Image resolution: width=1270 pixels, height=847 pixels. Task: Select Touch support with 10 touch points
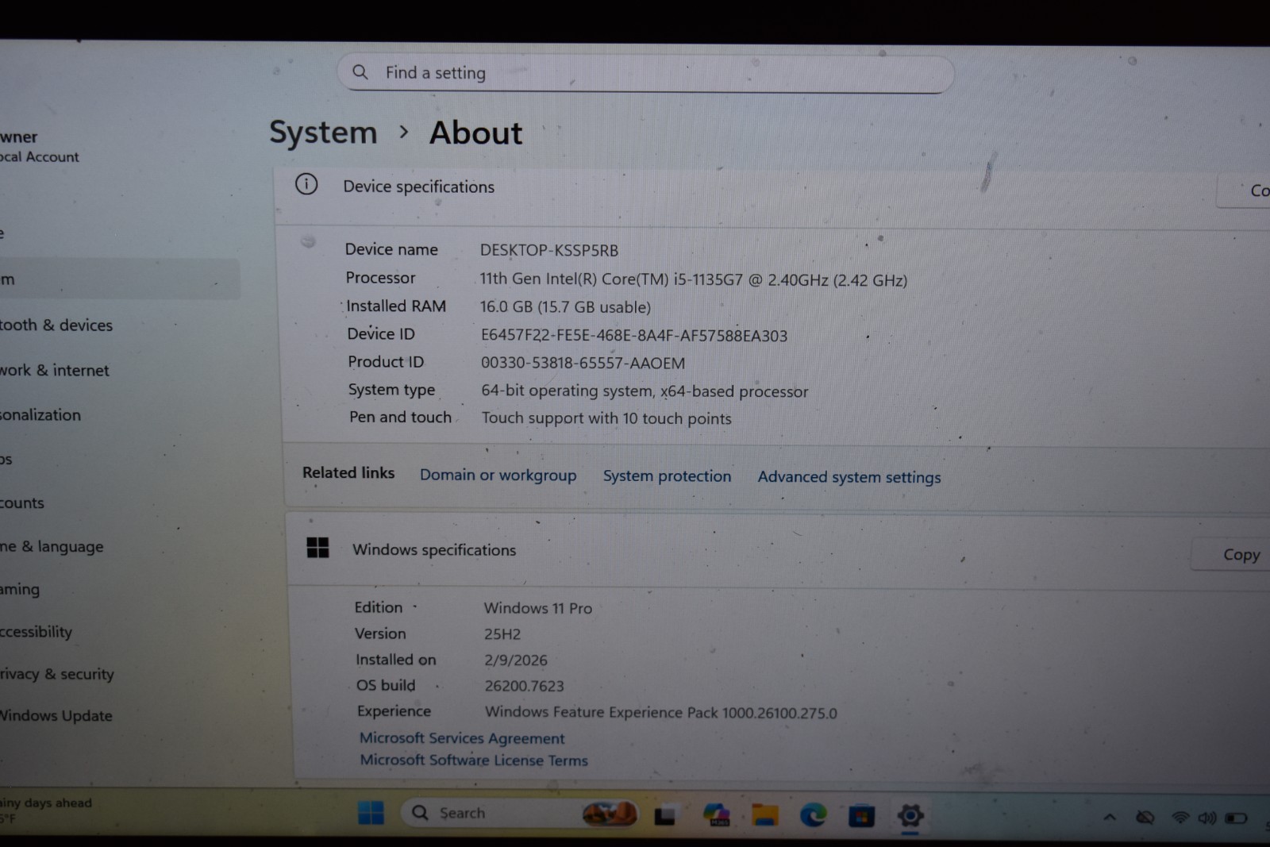coord(606,418)
